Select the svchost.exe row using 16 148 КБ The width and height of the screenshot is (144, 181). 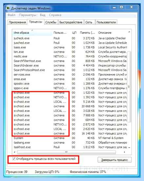click(x=70, y=133)
